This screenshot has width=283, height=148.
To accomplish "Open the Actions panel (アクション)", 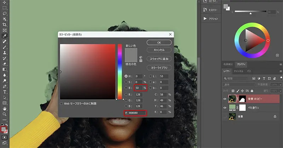I will (210, 19).
